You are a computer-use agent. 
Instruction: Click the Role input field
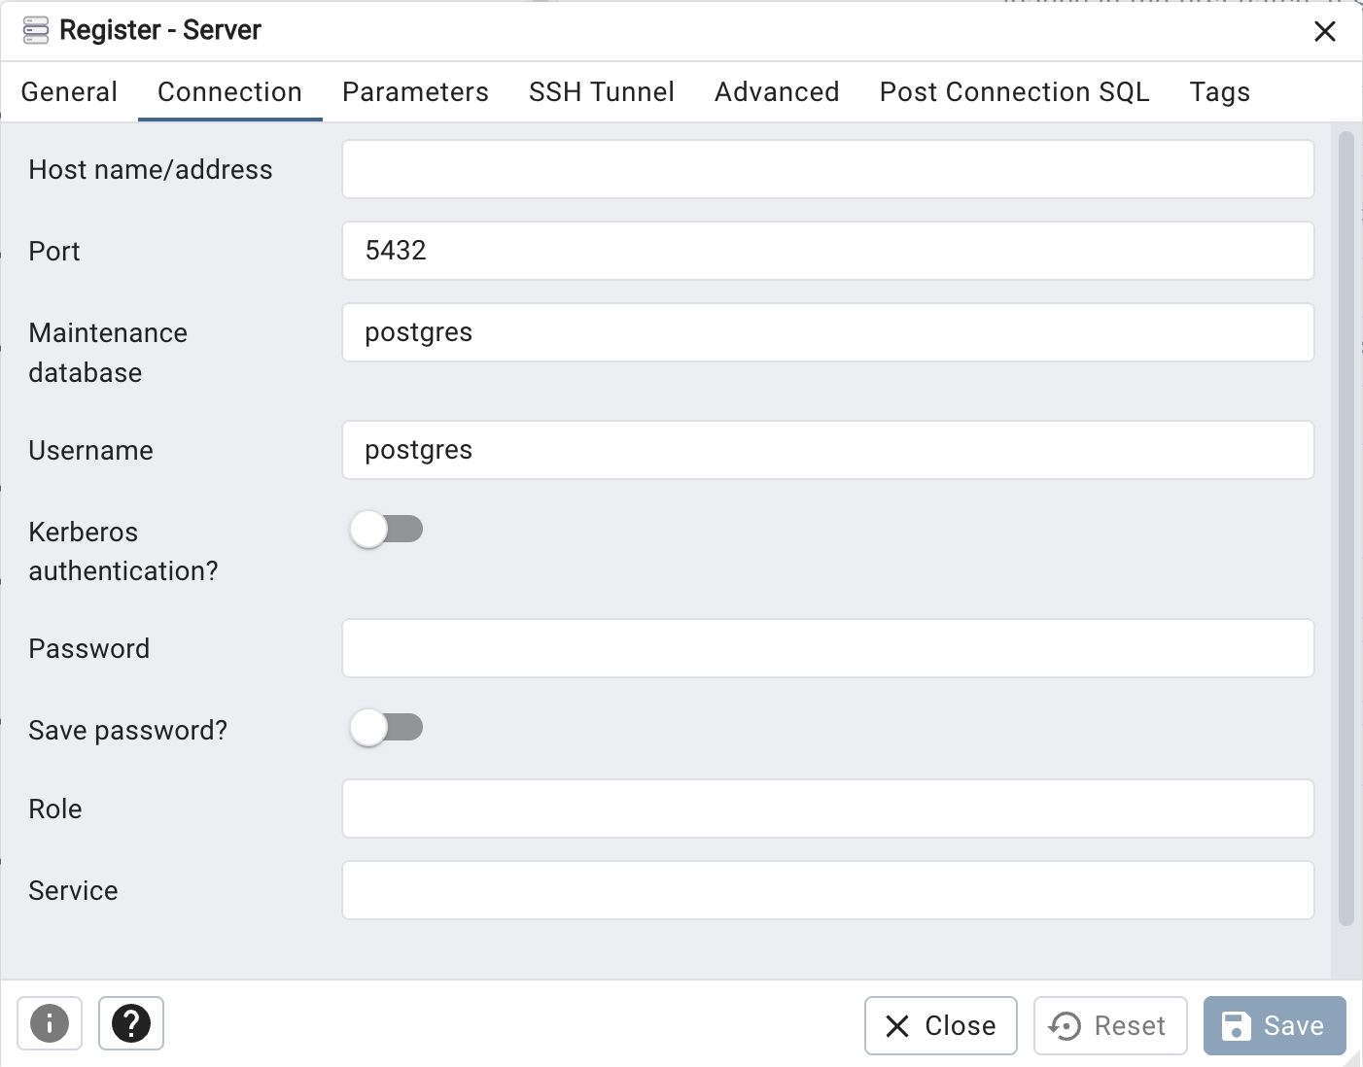coord(827,809)
